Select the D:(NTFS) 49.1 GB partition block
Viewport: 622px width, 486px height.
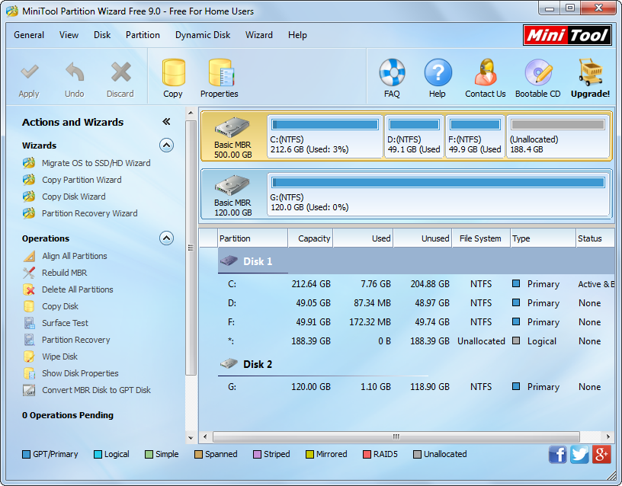click(x=414, y=137)
